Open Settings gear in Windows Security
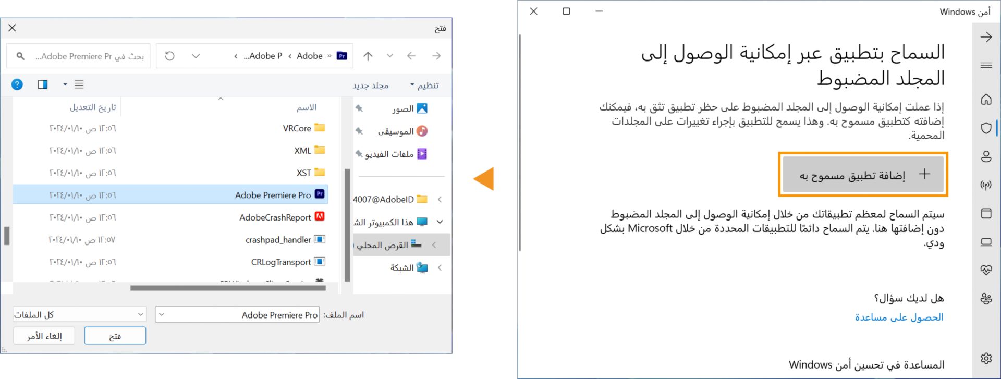 (x=986, y=358)
